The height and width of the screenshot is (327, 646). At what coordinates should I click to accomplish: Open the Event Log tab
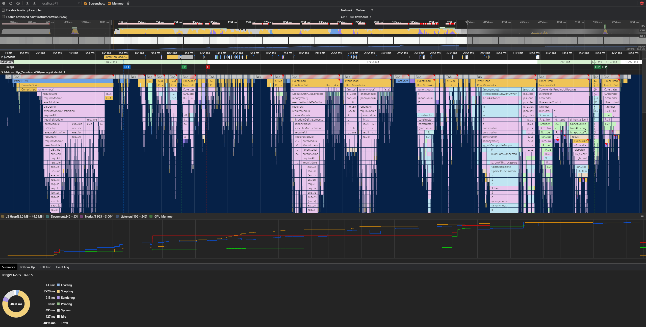click(x=62, y=267)
